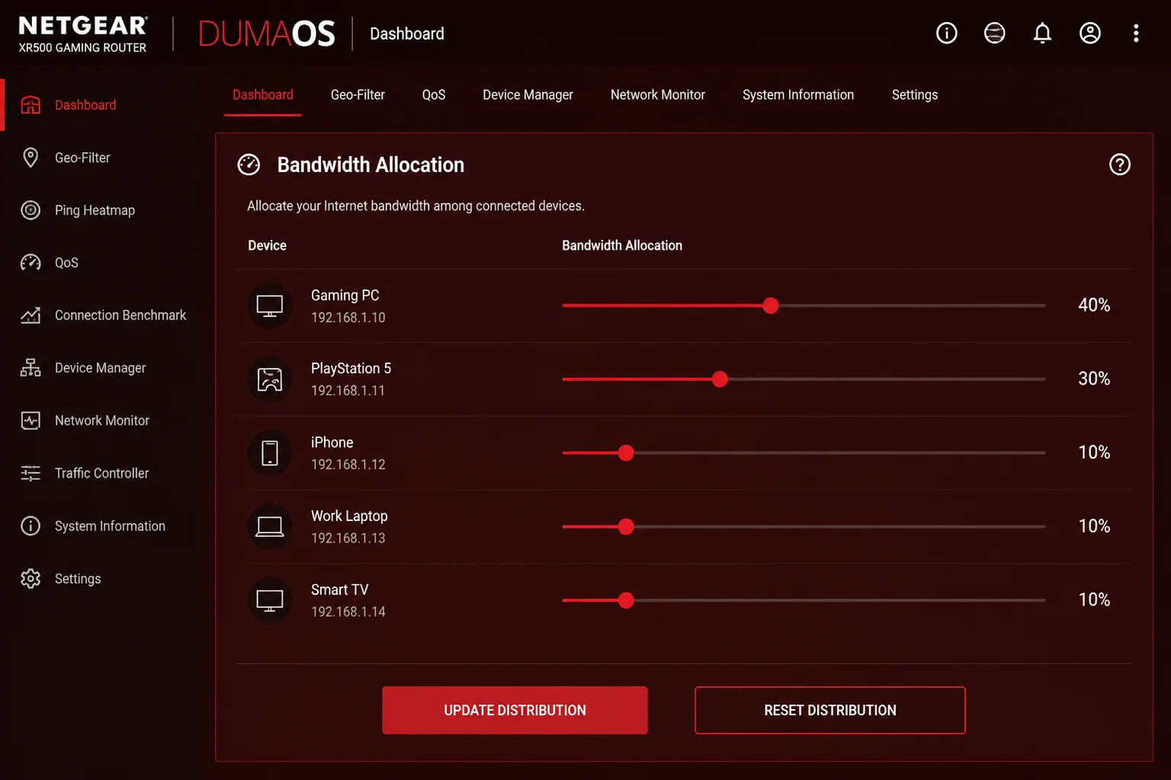Image resolution: width=1171 pixels, height=780 pixels.
Task: Click the QoS speedometer icon in sidebar
Action: [30, 263]
